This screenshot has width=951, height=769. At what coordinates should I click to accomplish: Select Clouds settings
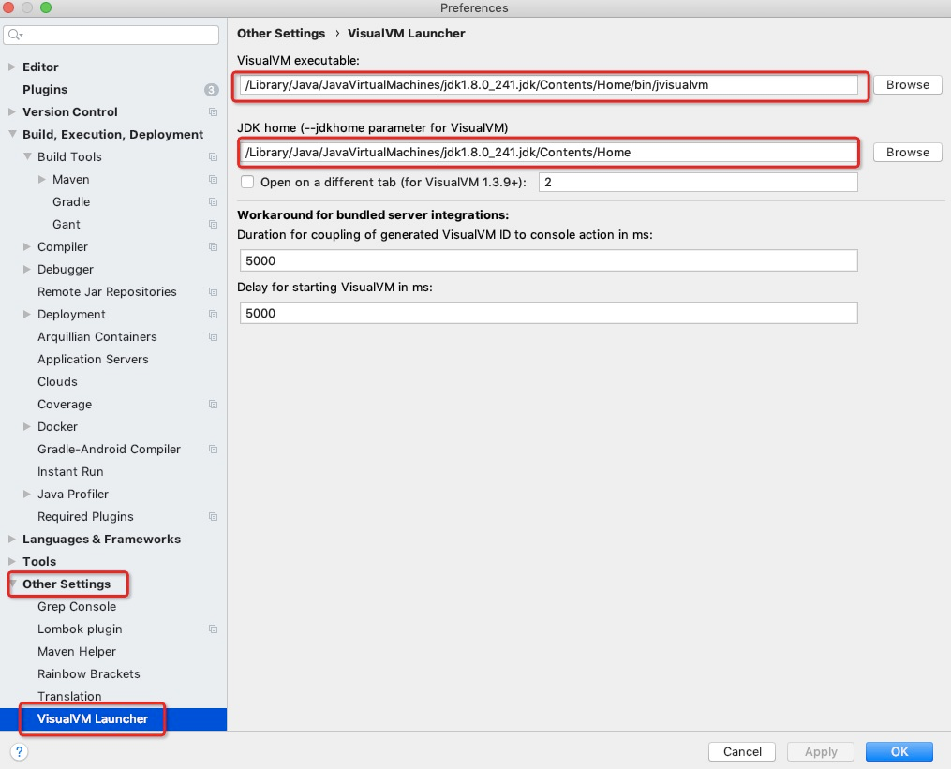(x=57, y=381)
